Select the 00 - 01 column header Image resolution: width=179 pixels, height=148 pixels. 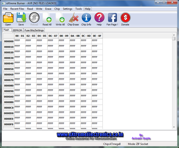pyautogui.click(x=20, y=36)
